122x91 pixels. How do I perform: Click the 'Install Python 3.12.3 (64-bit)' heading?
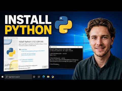pos(31,42)
